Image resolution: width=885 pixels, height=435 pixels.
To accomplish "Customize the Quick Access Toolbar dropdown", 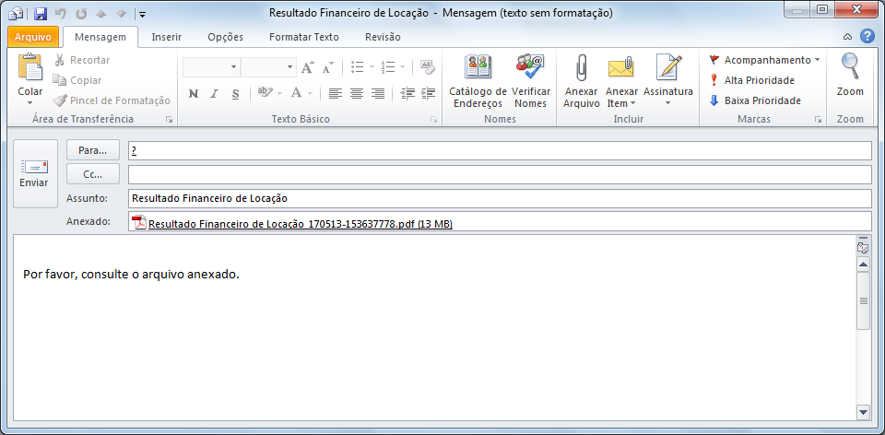I will (142, 14).
